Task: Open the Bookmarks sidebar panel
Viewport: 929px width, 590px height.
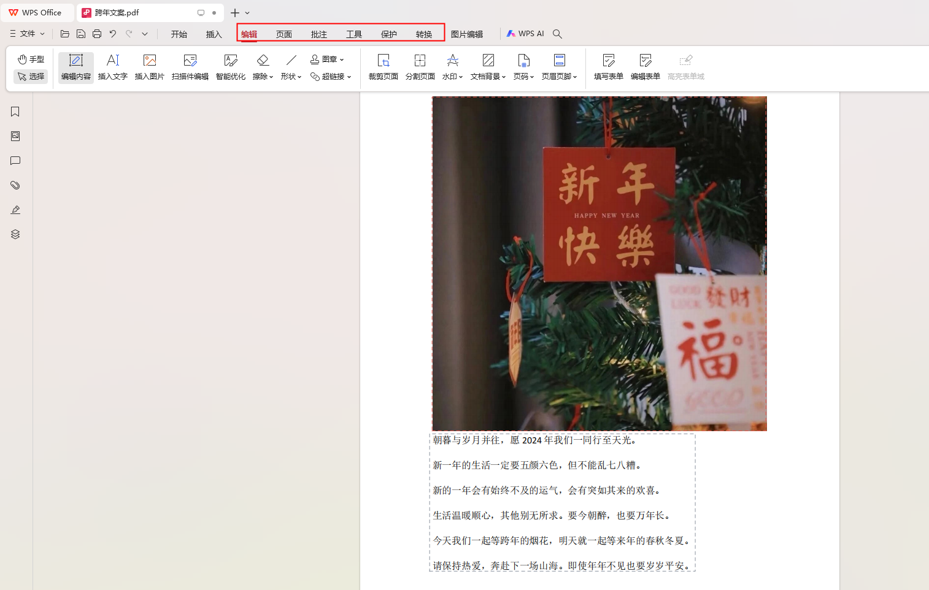Action: 15,112
